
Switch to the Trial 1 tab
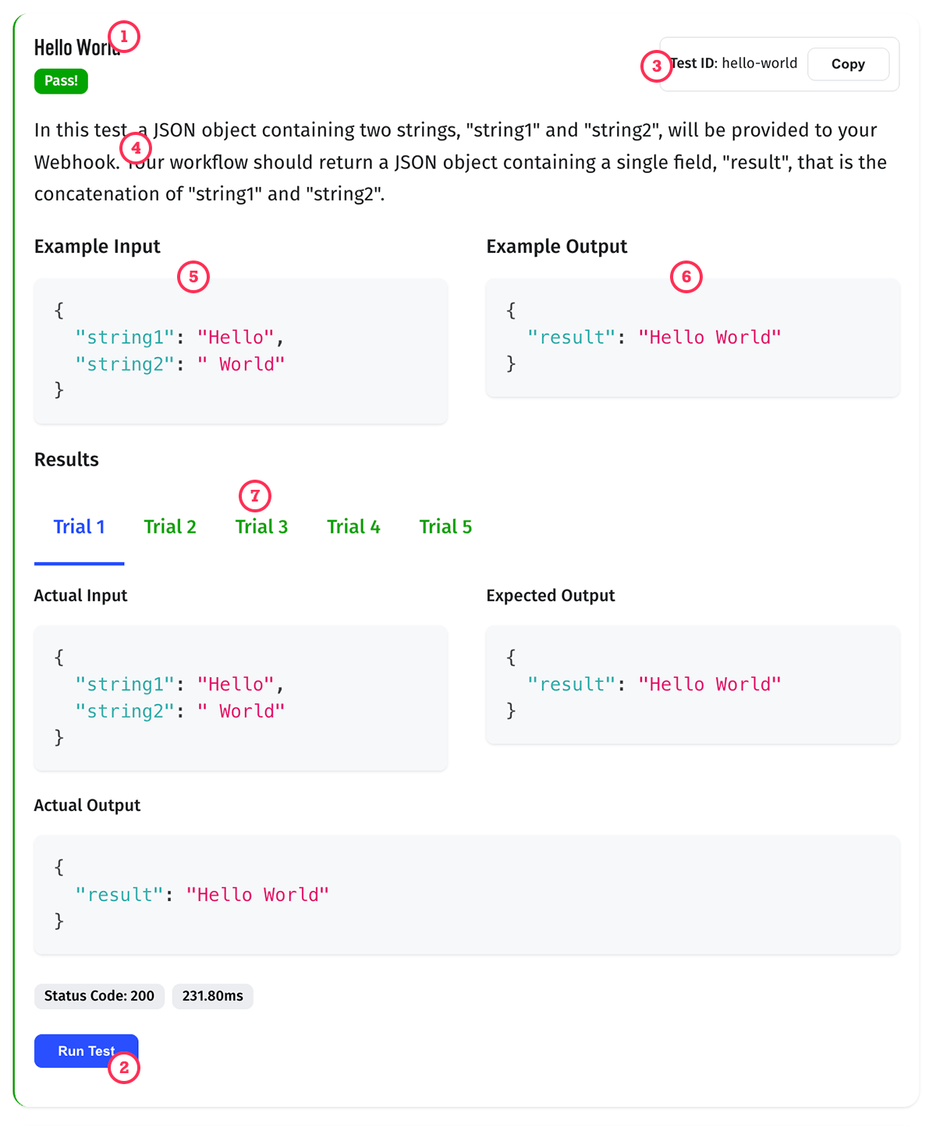[x=79, y=526]
